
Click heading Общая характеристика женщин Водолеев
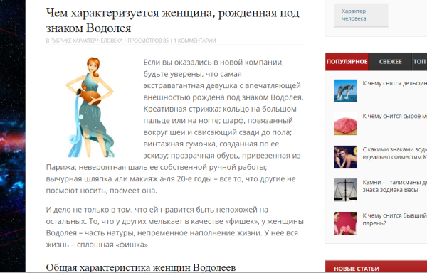click(x=140, y=268)
